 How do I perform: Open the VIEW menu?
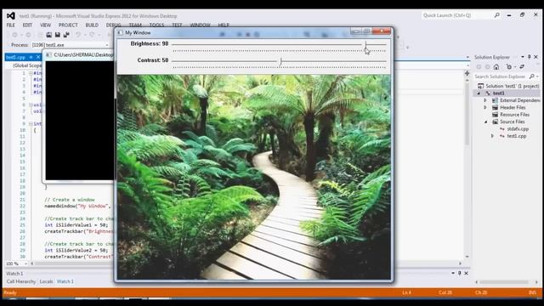point(45,25)
